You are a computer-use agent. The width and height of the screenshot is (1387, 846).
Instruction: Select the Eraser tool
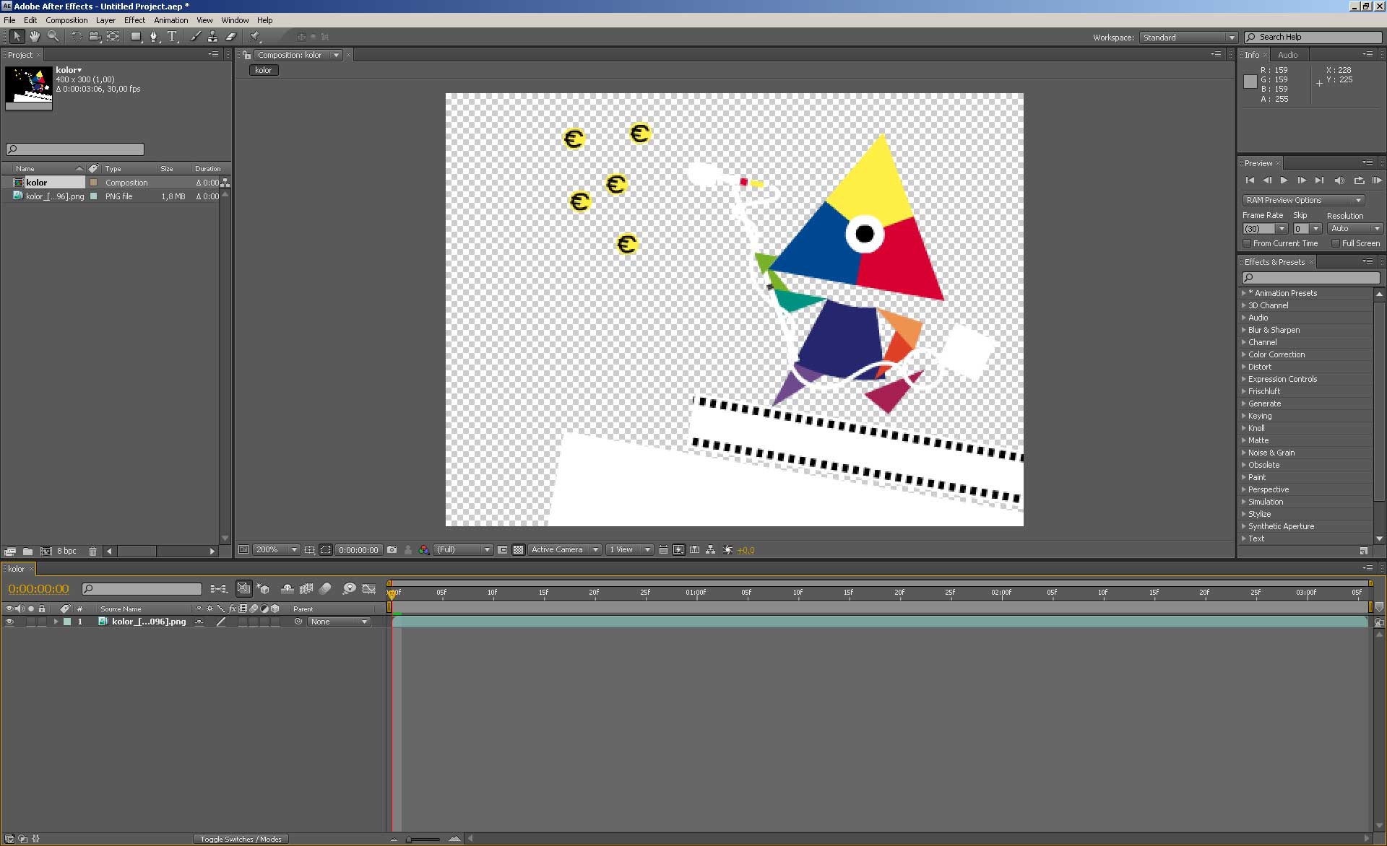231,36
